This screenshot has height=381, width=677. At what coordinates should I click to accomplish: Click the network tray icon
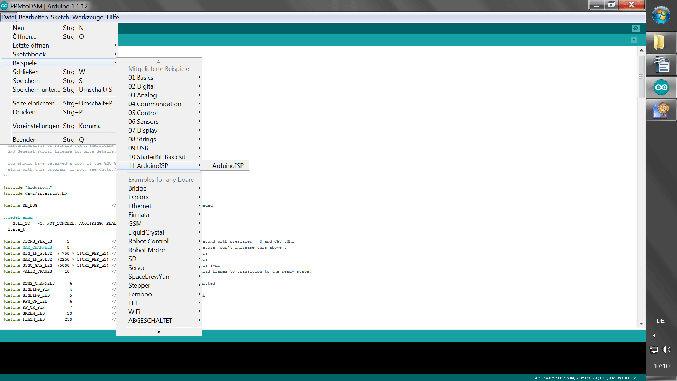pos(654,350)
